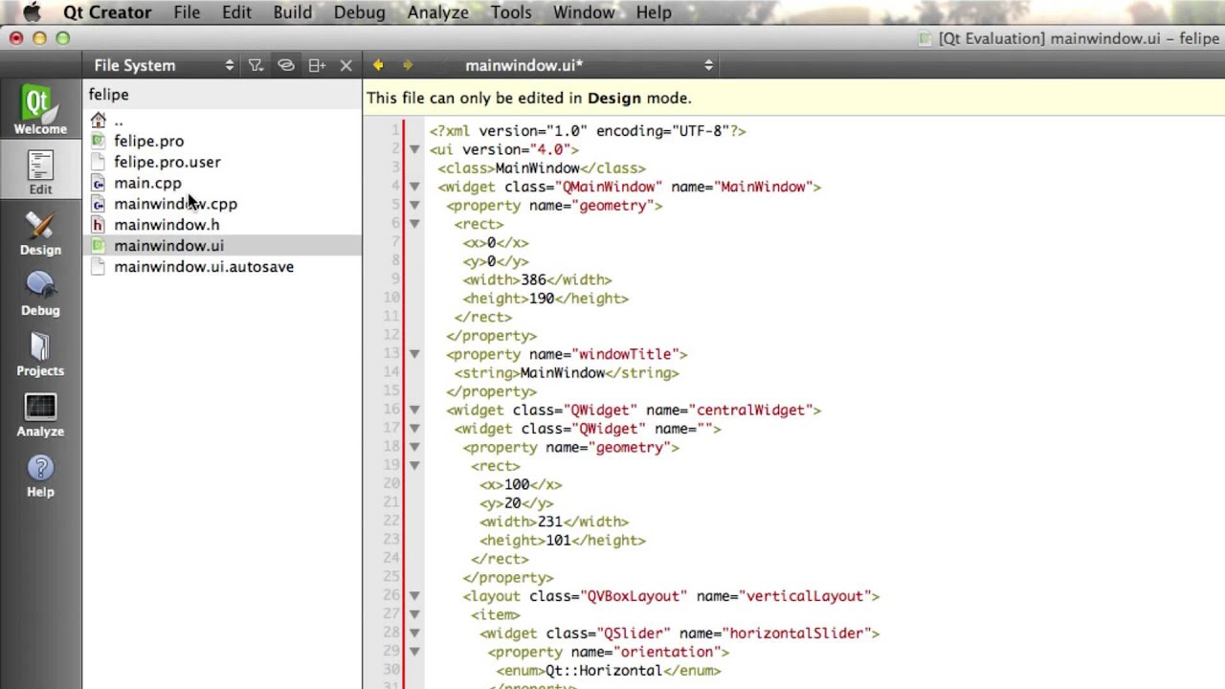Click main.cpp file icon
This screenshot has height=689, width=1225.
98,183
